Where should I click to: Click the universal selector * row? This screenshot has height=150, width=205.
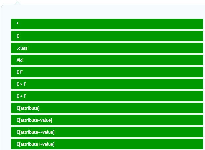tap(107, 24)
